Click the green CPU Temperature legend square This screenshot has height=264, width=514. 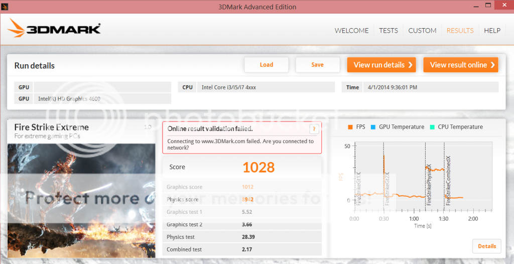(x=432, y=127)
